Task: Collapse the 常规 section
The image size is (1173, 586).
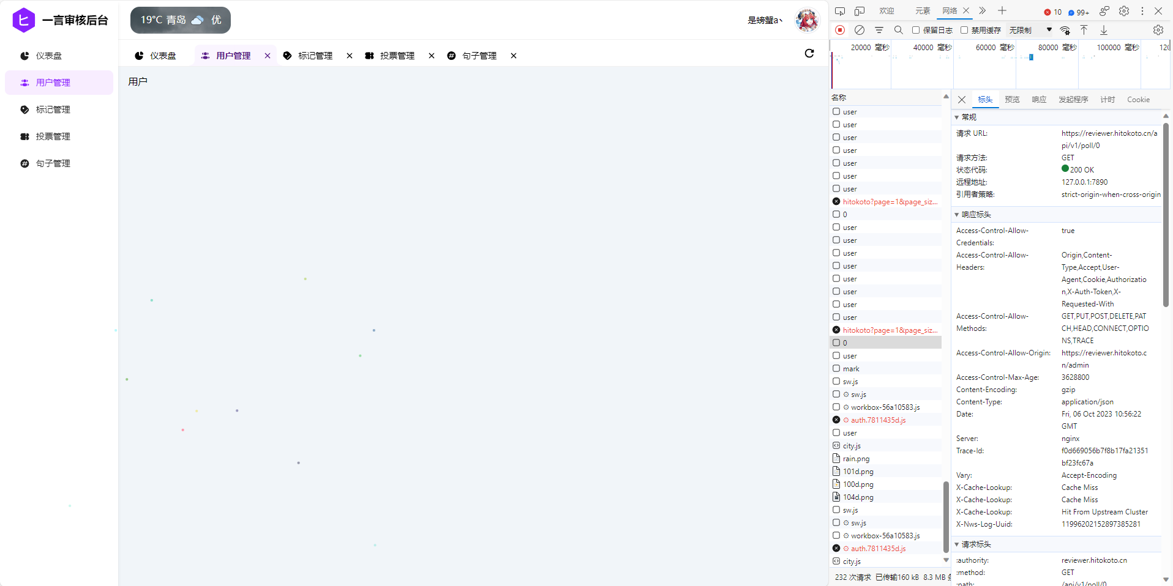Action: click(958, 117)
